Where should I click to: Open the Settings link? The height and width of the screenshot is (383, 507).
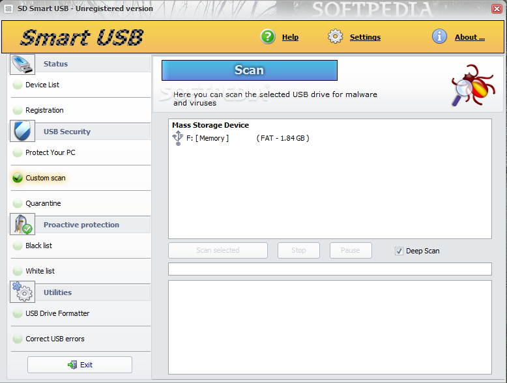[365, 37]
